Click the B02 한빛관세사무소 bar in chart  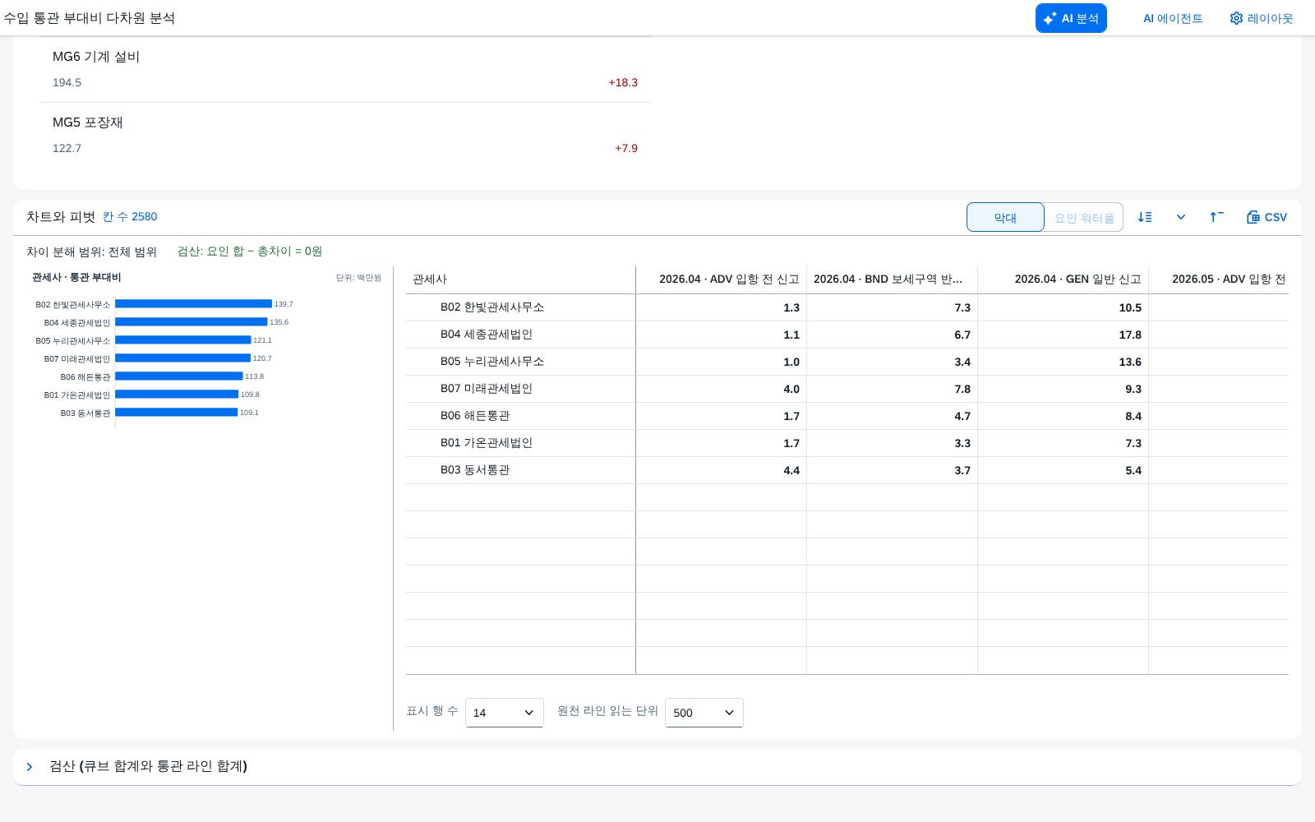click(193, 304)
